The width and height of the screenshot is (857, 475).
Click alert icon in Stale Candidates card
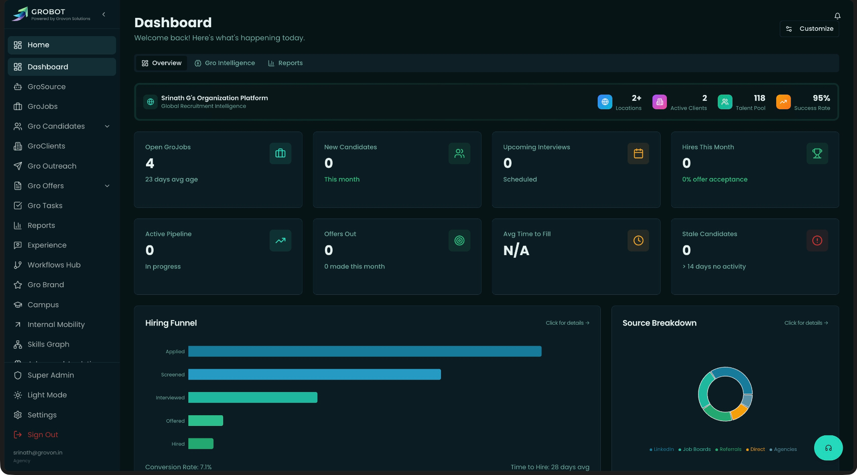[817, 240]
